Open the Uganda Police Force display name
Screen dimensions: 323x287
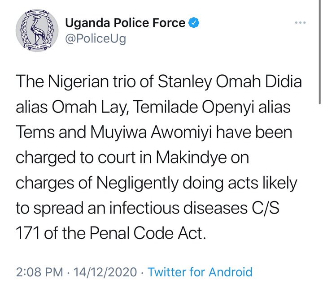[x=125, y=23]
